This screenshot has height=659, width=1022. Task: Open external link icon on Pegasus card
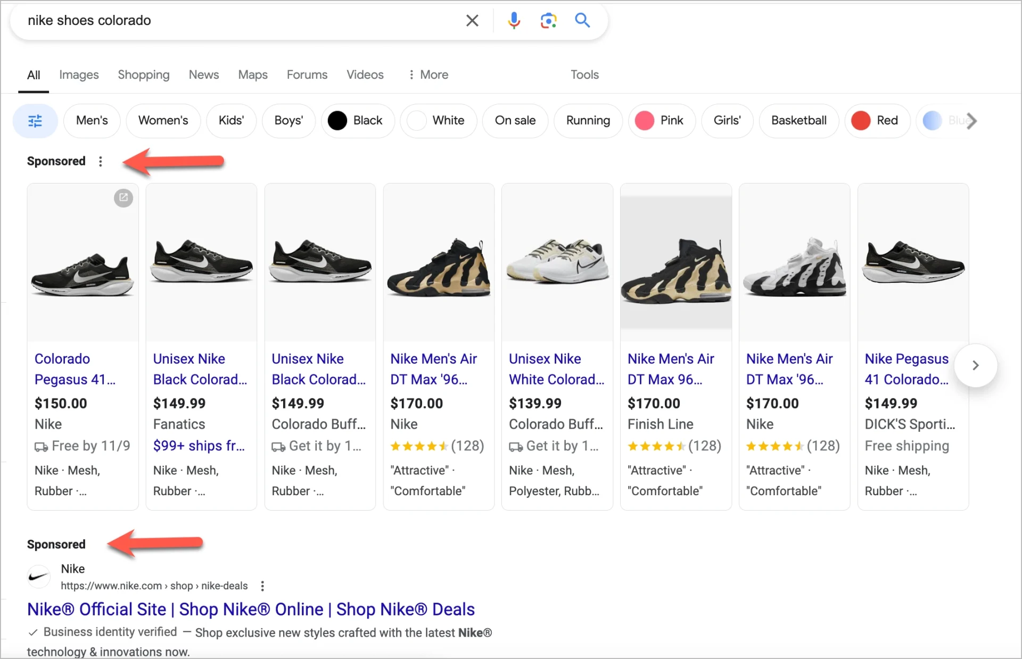coord(123,198)
